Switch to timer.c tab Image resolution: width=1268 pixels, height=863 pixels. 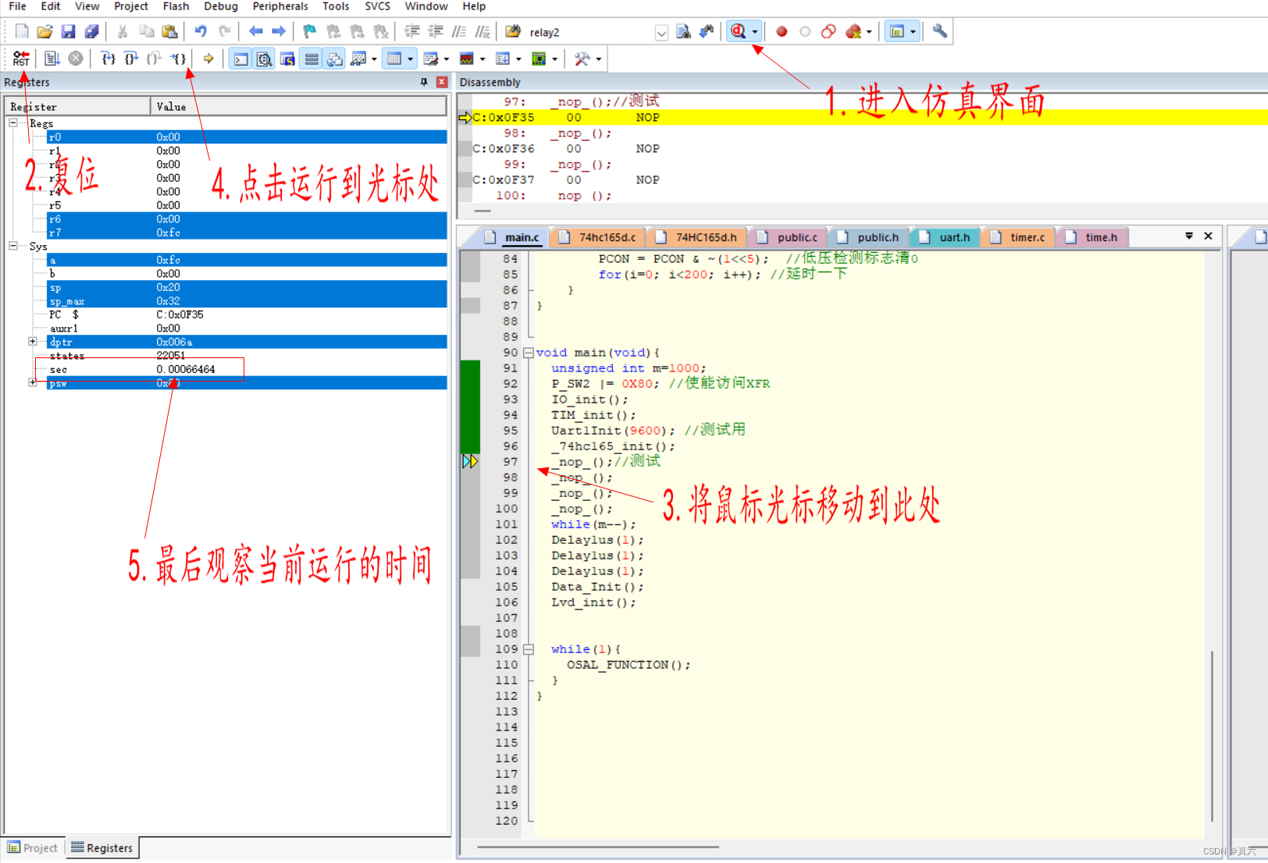pos(1019,237)
